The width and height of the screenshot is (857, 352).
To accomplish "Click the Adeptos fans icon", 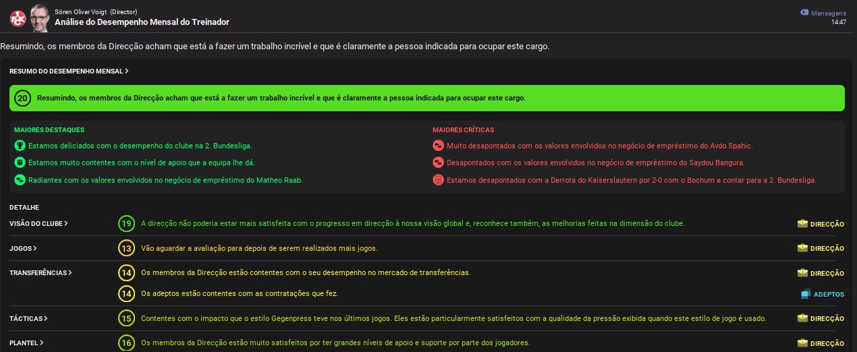I will [806, 294].
